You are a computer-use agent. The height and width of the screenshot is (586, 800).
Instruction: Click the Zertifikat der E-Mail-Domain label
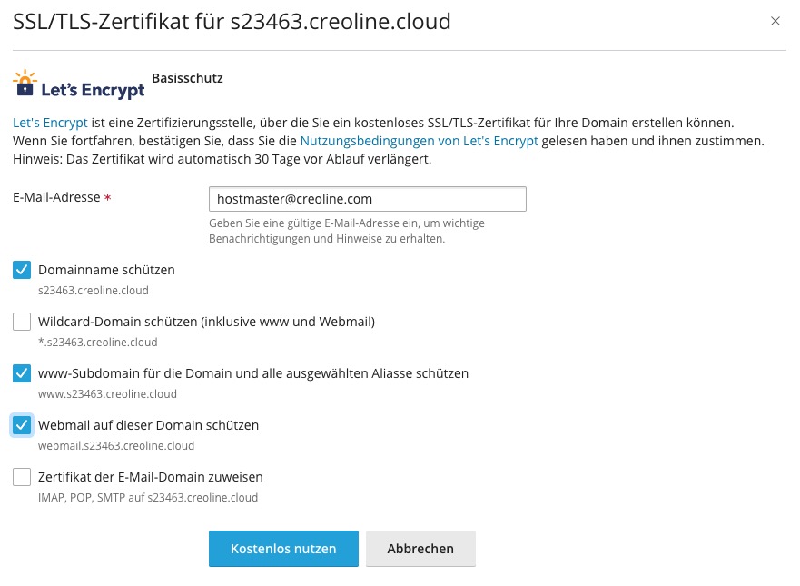(x=151, y=477)
